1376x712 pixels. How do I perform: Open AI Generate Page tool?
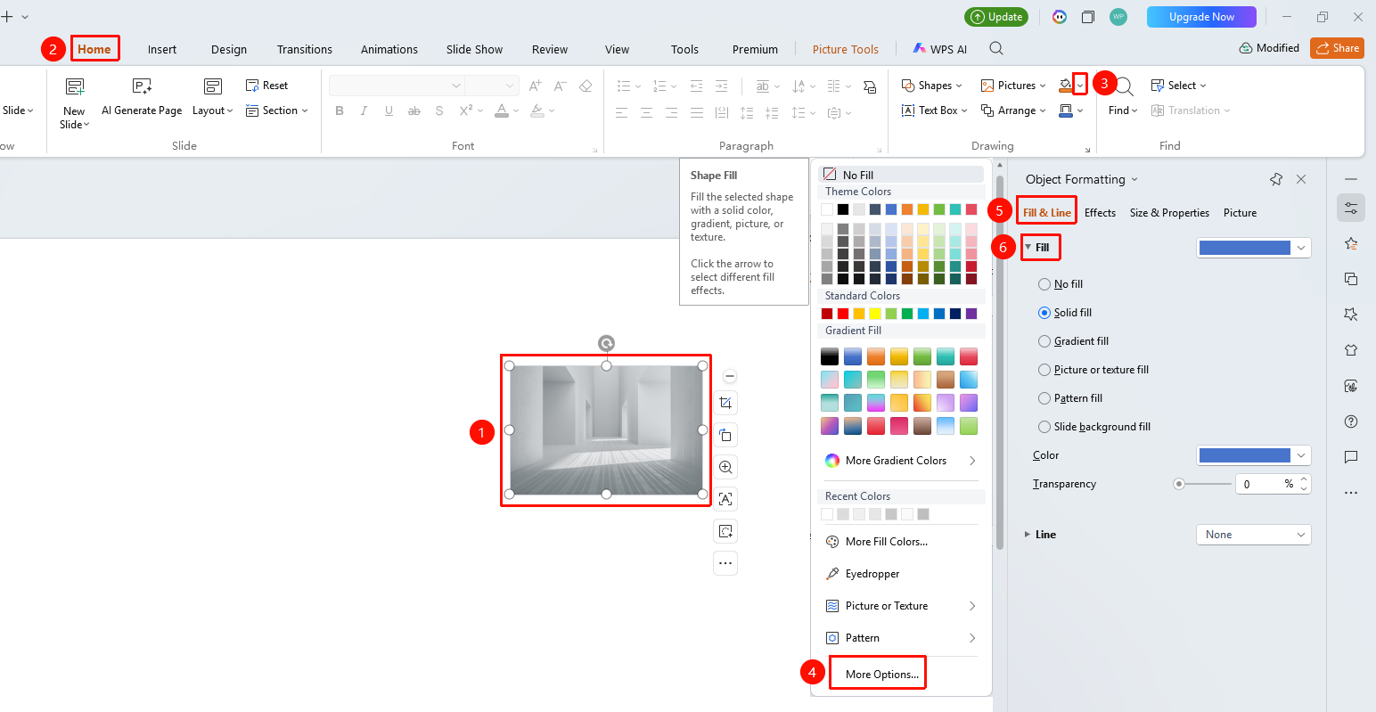tap(142, 98)
